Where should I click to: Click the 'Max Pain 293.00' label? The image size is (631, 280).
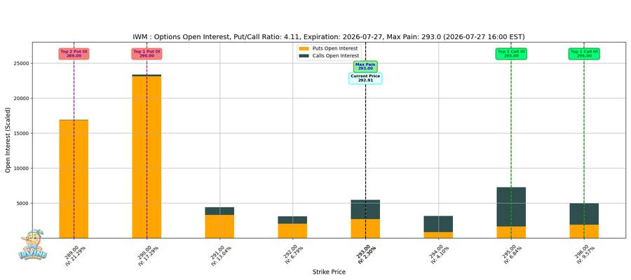(365, 66)
